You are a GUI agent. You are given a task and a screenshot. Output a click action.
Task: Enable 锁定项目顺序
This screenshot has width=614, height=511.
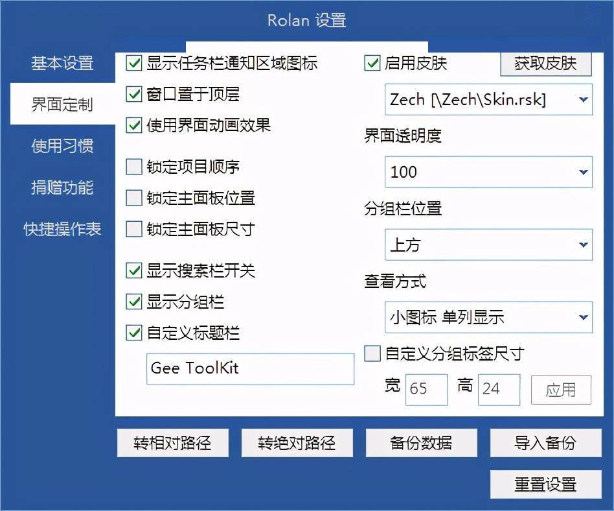click(133, 167)
